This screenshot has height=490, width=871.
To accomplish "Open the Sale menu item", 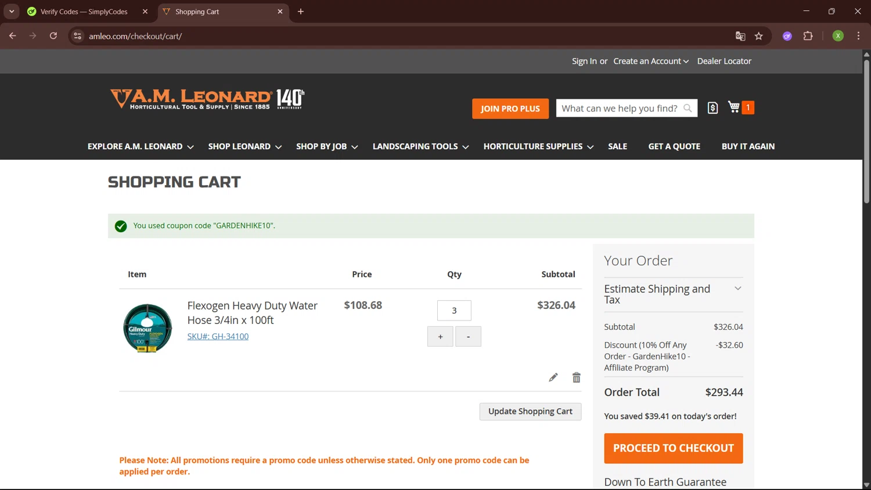I will (x=617, y=147).
